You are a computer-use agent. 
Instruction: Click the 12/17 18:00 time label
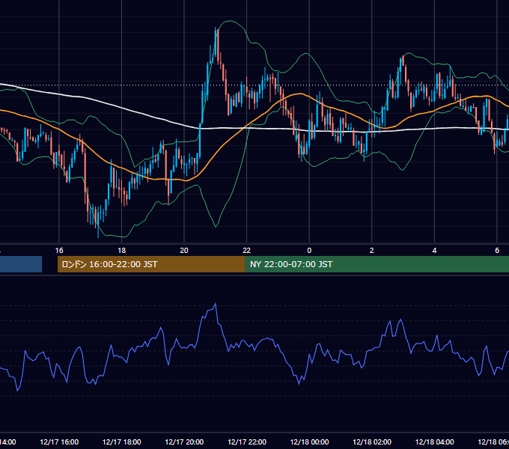(122, 442)
